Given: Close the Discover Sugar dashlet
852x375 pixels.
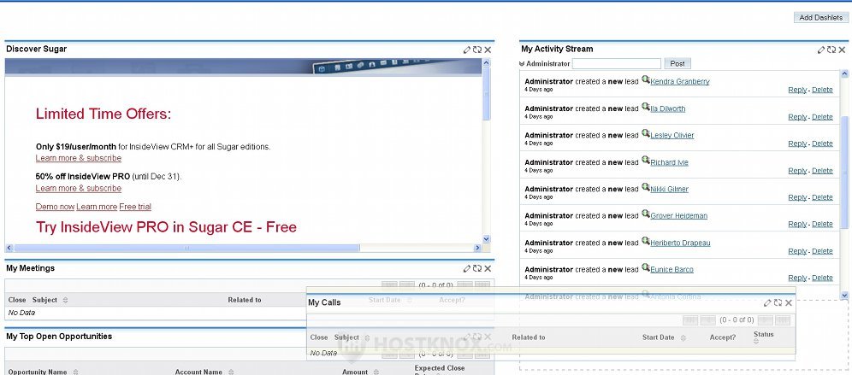Looking at the screenshot, I should (488, 50).
